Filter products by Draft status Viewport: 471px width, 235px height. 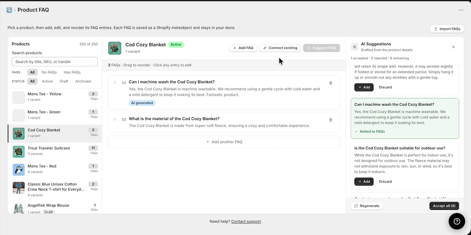click(64, 81)
